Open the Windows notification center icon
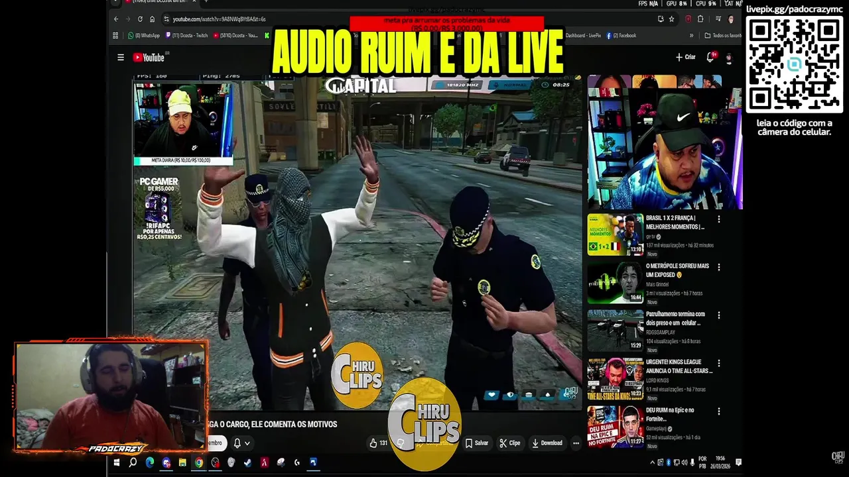The height and width of the screenshot is (477, 849). pyautogui.click(x=738, y=462)
